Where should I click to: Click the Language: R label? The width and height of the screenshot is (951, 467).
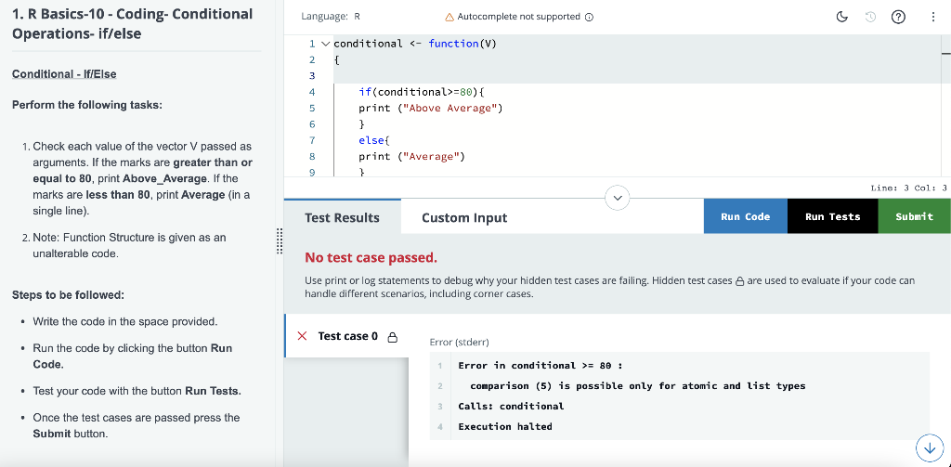[x=331, y=17]
